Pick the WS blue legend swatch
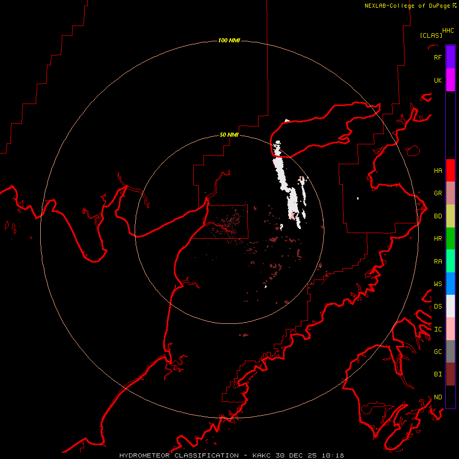The width and height of the screenshot is (459, 459). coord(450,284)
